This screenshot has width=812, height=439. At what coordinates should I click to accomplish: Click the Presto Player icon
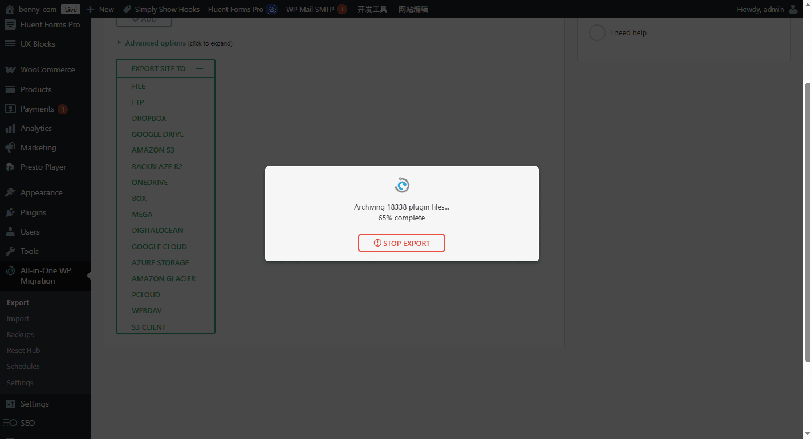pos(10,167)
